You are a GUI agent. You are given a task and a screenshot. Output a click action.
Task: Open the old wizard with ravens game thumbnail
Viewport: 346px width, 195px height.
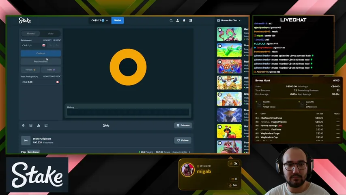pyautogui.click(x=229, y=82)
